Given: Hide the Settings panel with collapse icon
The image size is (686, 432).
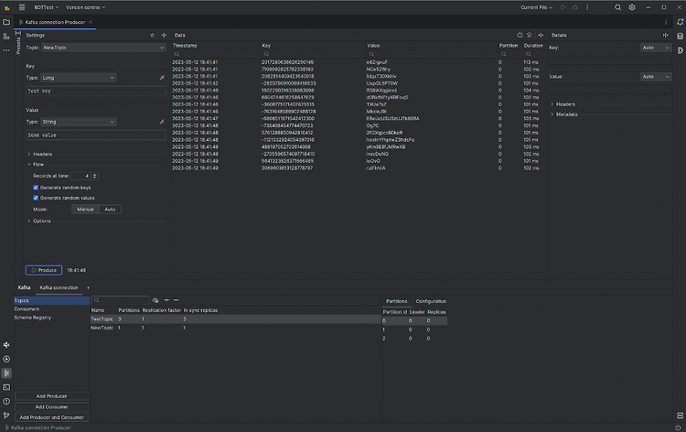Looking at the screenshot, I should click(164, 35).
